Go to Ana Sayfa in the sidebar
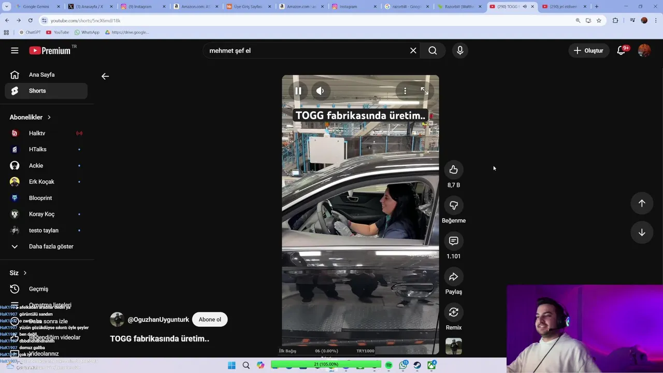Viewport: 663px width, 373px height. point(46,75)
